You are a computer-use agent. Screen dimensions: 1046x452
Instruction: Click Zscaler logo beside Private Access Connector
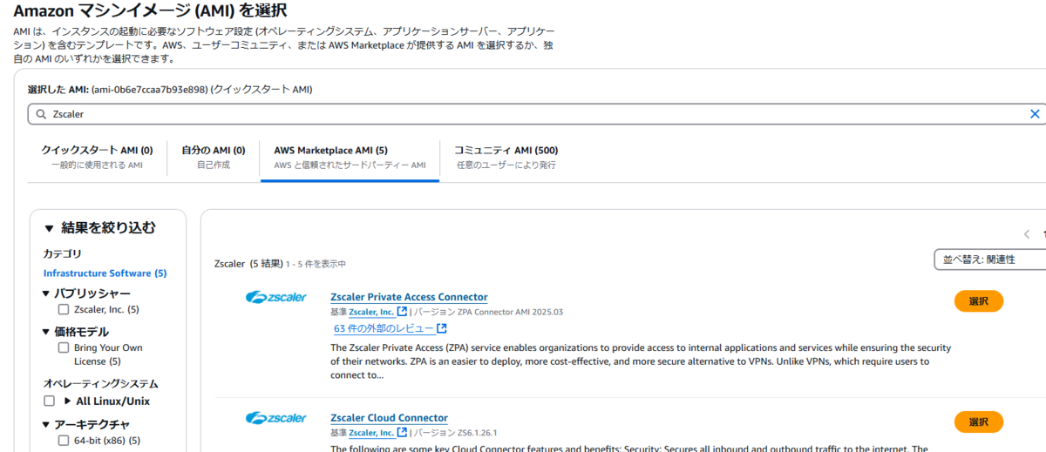tap(276, 298)
